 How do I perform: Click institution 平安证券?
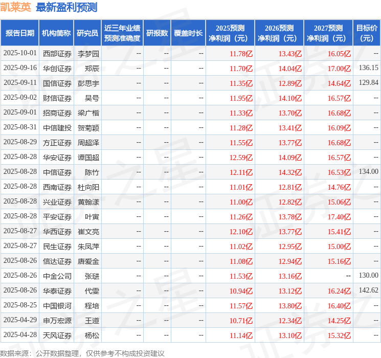click(x=57, y=217)
